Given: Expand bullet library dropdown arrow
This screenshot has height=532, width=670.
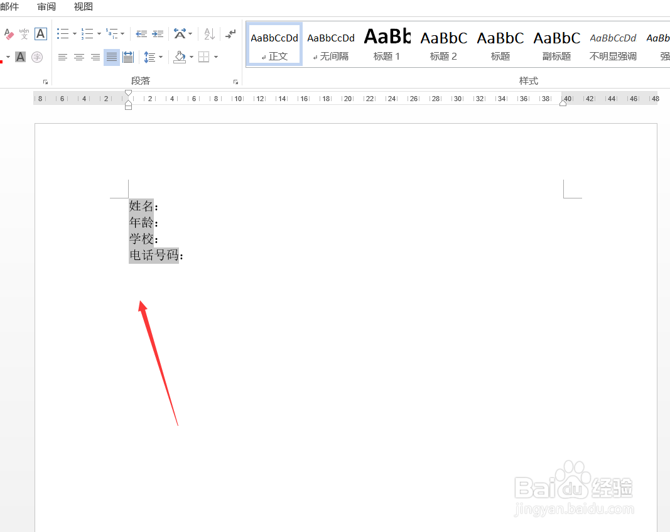Looking at the screenshot, I should pyautogui.click(x=75, y=34).
